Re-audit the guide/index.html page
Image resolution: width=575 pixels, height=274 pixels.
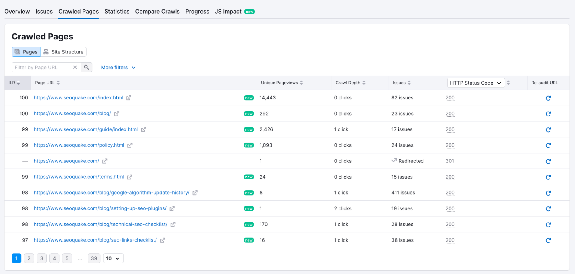(x=548, y=130)
